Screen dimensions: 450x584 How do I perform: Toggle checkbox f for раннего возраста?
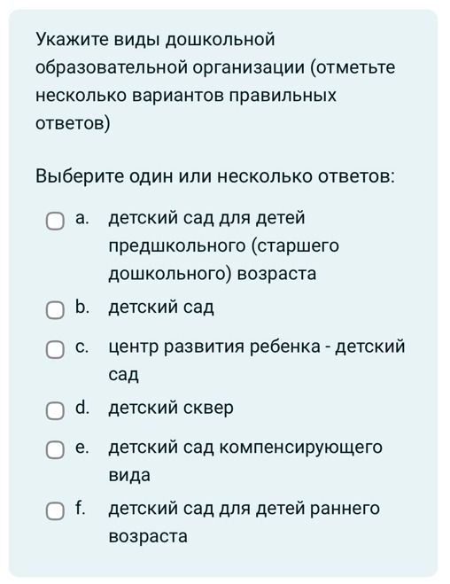(x=55, y=511)
